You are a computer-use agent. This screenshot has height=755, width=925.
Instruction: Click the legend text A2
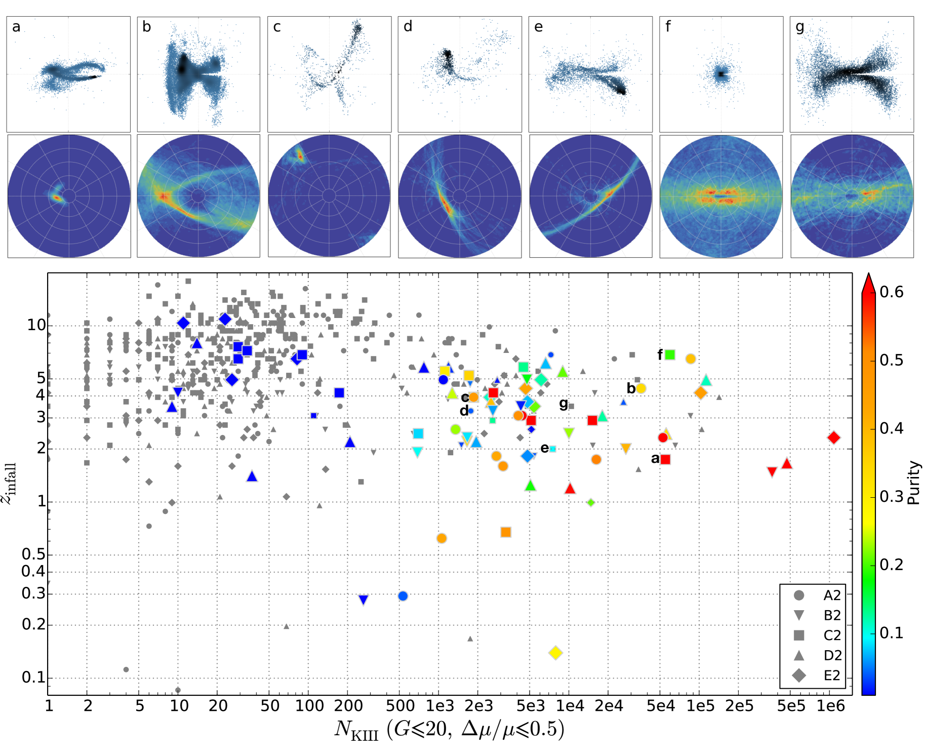pyautogui.click(x=832, y=595)
